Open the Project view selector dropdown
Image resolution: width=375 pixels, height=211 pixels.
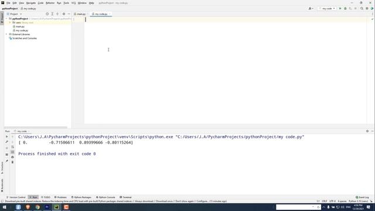[x=14, y=14]
